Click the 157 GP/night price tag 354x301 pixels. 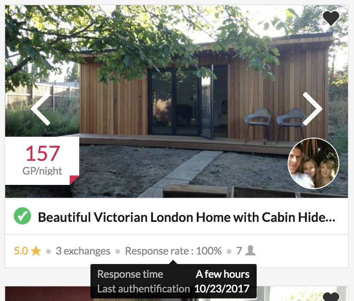[42, 160]
